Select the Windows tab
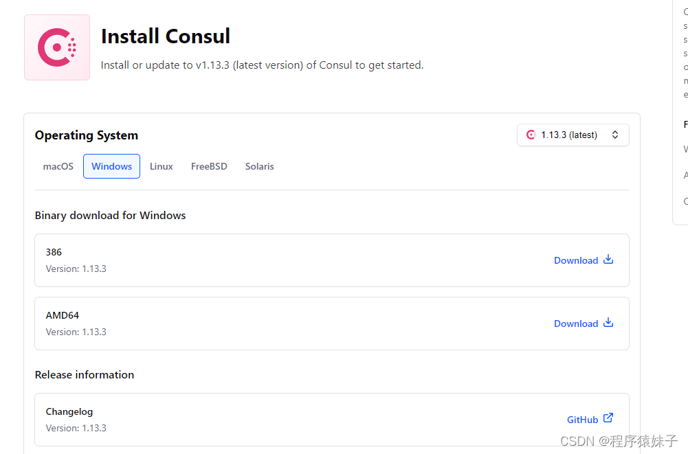The height and width of the screenshot is (454, 688). tap(111, 166)
